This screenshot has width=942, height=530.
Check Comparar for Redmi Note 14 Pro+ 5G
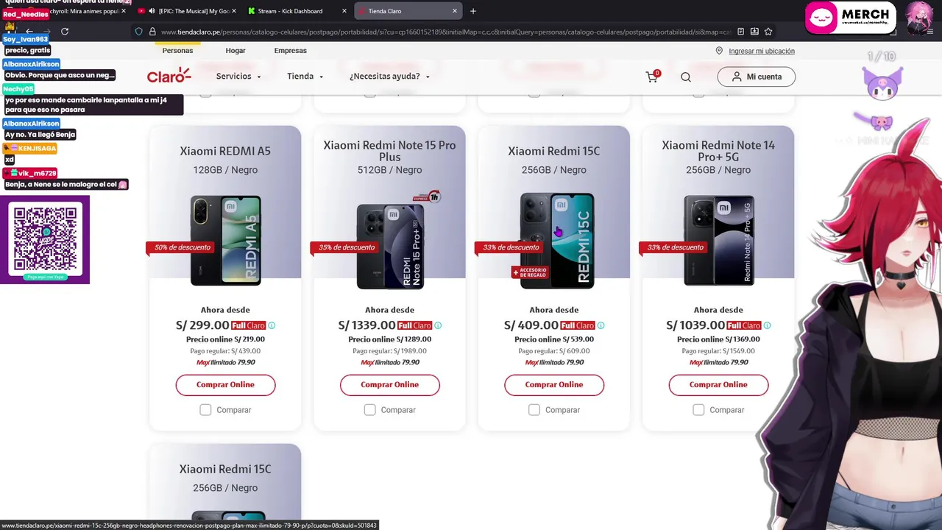[x=698, y=410]
